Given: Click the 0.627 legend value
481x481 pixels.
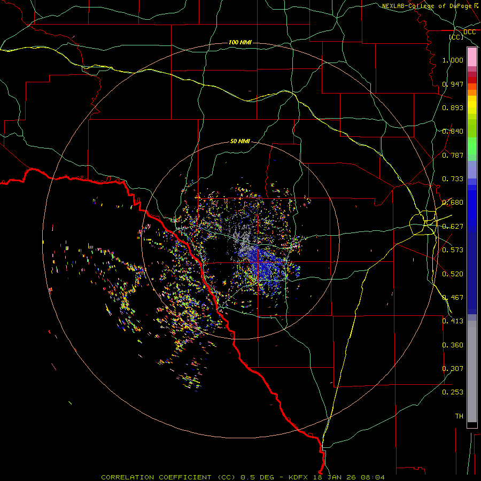Looking at the screenshot, I should click(453, 227).
